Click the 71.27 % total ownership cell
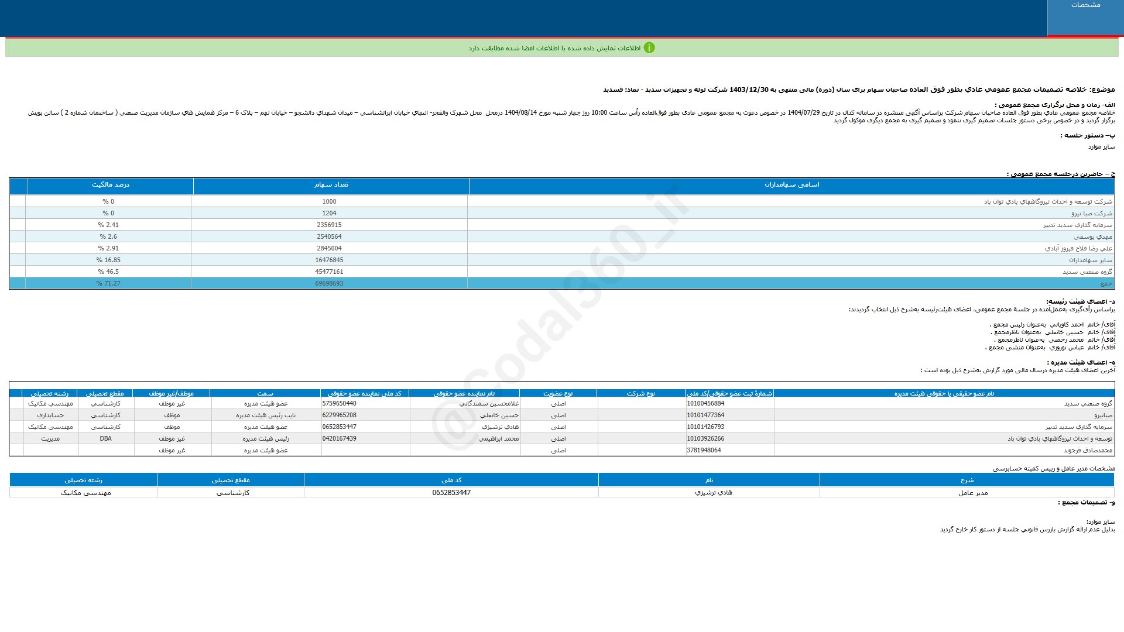 (x=108, y=284)
